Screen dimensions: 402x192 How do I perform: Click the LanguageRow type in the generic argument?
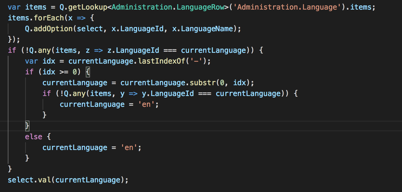tap(200, 7)
